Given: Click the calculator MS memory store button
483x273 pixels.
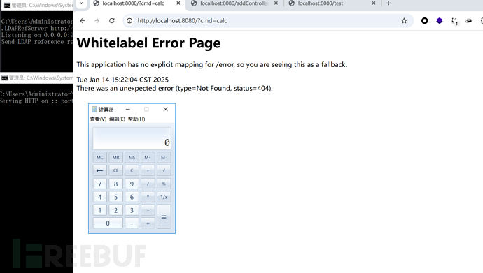Looking at the screenshot, I should pos(132,158).
